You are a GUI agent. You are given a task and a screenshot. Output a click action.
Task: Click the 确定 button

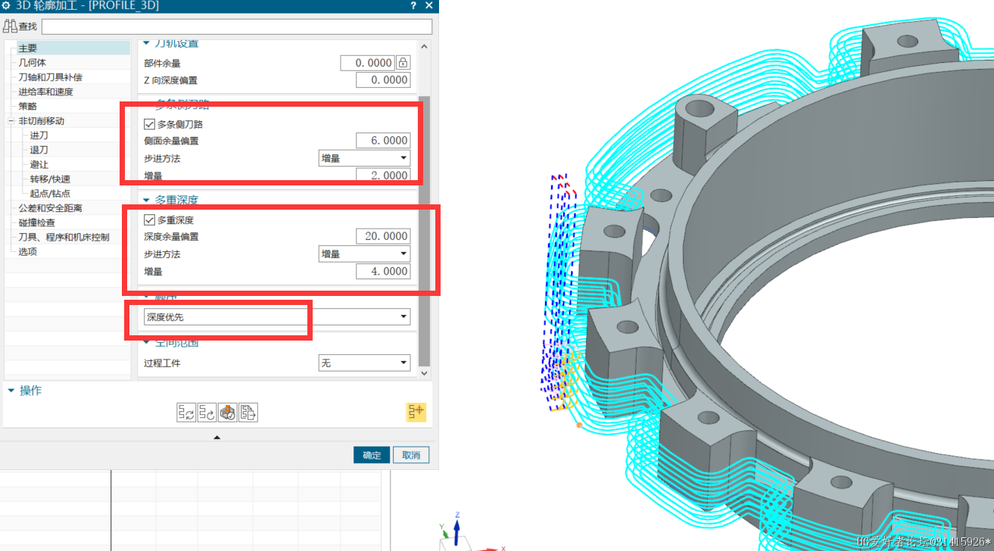372,455
